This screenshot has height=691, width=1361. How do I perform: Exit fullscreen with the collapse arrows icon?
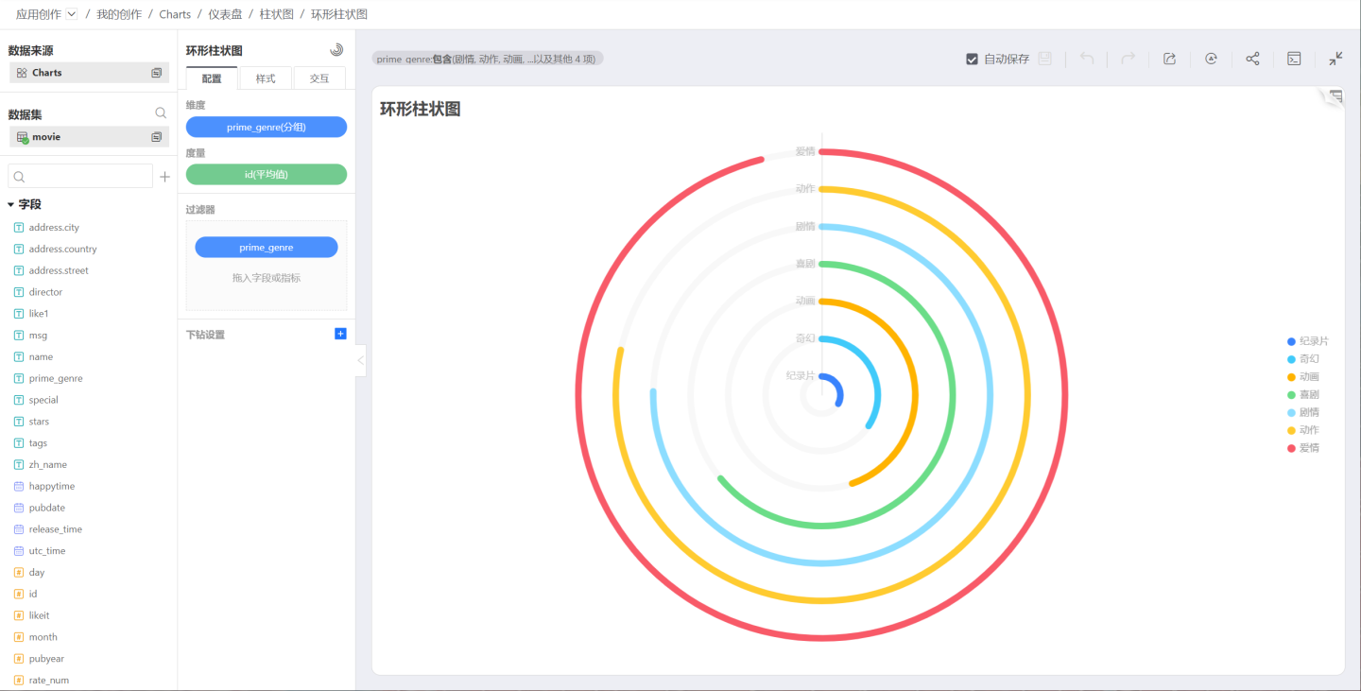tap(1335, 59)
